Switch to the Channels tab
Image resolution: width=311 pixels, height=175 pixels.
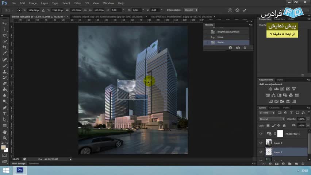pyautogui.click(x=274, y=108)
